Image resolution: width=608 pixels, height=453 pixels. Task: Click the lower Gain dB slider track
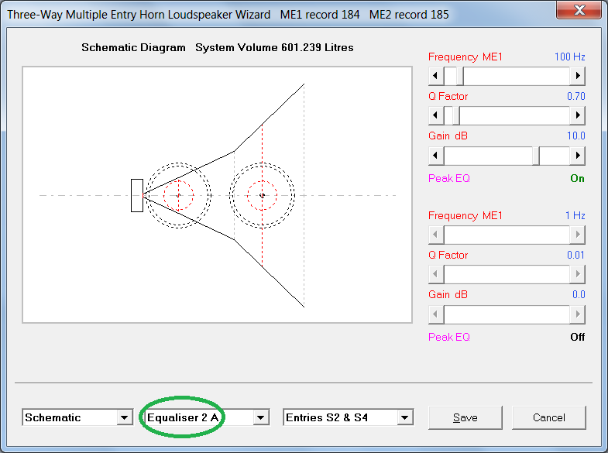coord(507,314)
